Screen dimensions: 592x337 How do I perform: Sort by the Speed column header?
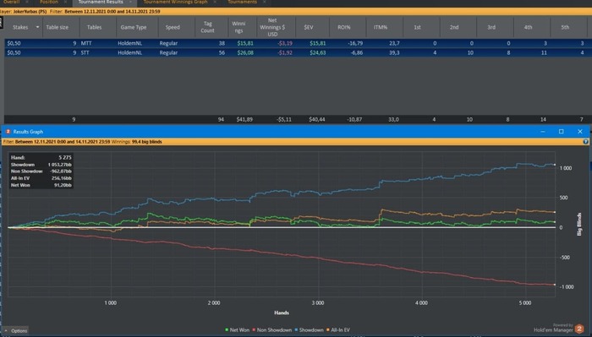point(173,27)
